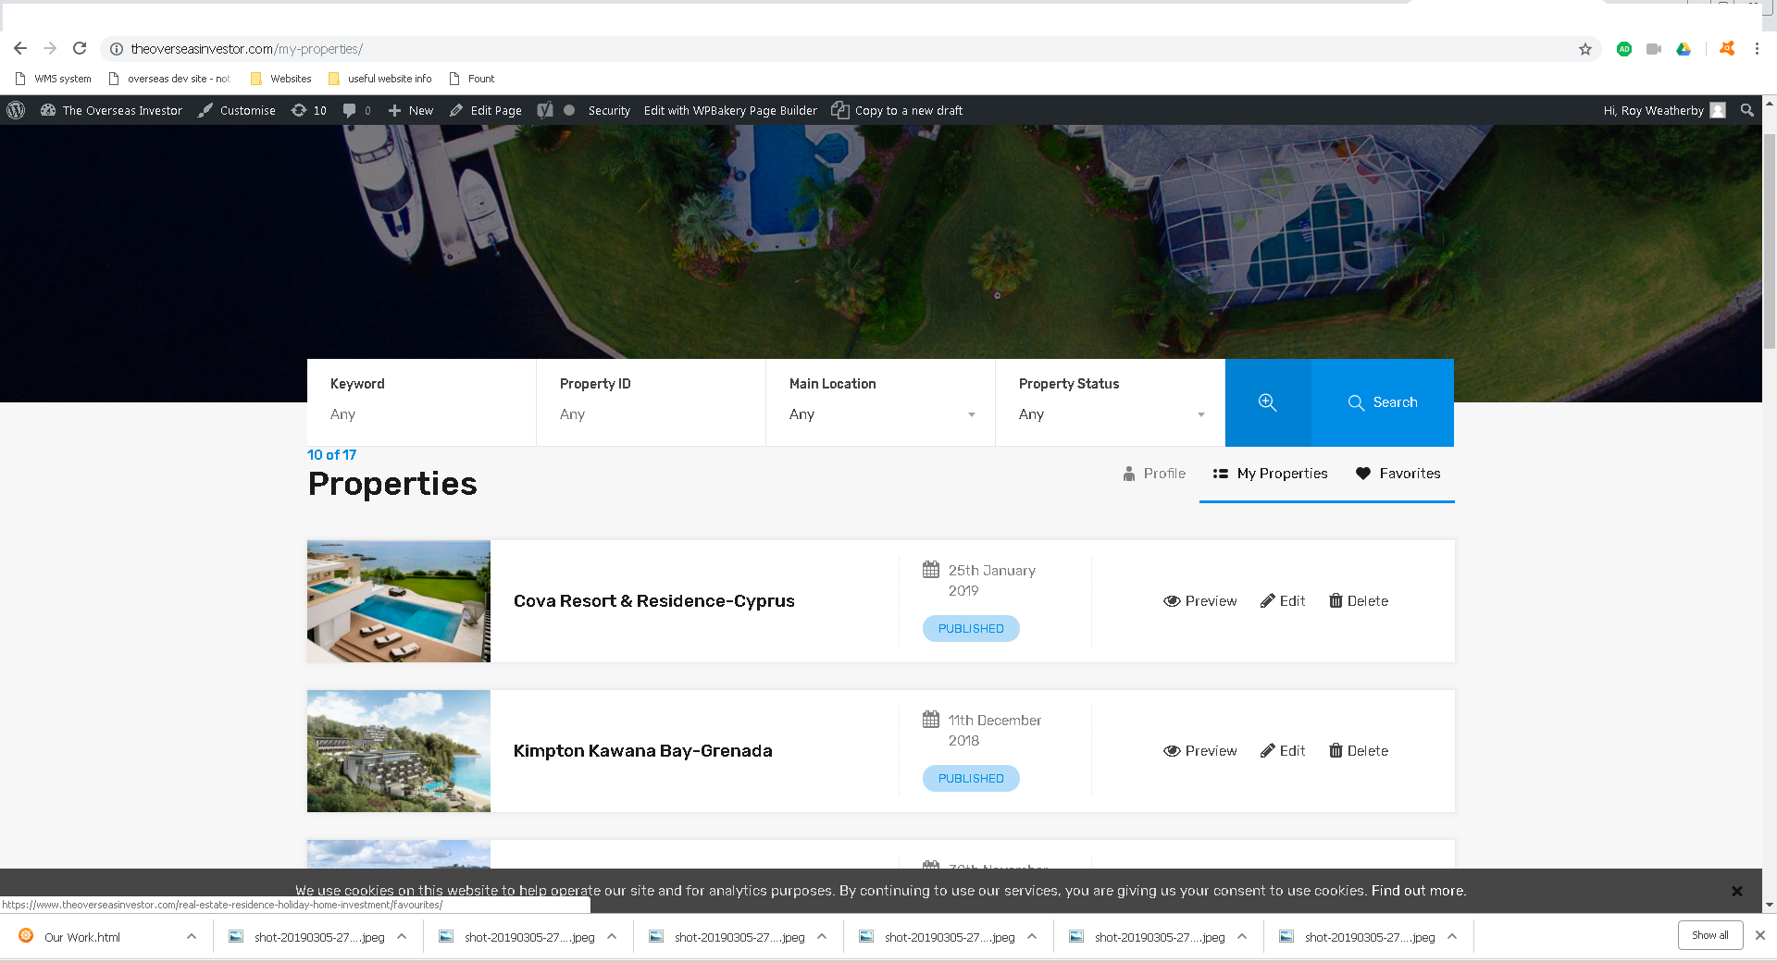Click the bookmark star icon in address bar
Viewport: 1777px width, 962px height.
(x=1584, y=49)
